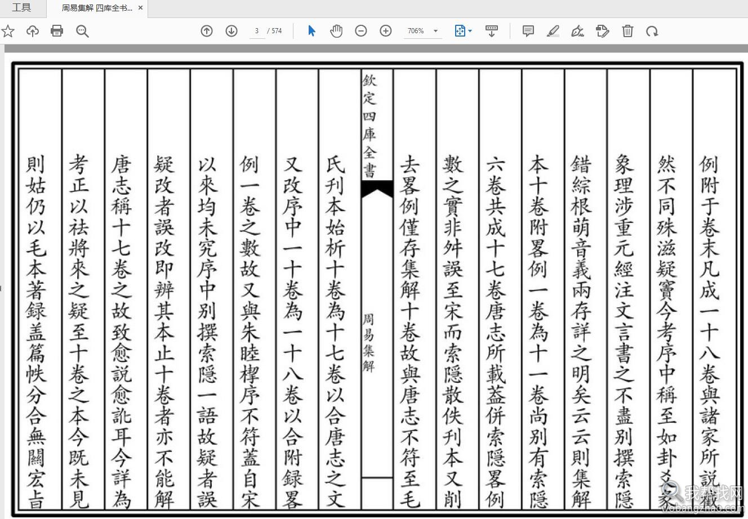Click the total page count "/ 574"

pyautogui.click(x=274, y=31)
